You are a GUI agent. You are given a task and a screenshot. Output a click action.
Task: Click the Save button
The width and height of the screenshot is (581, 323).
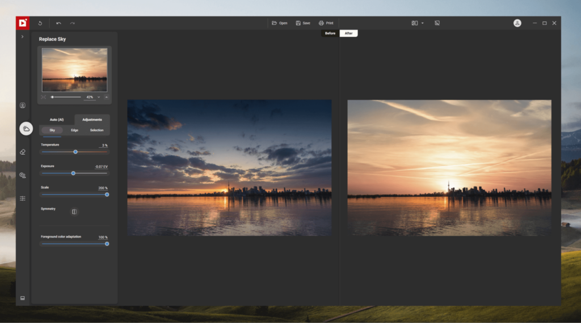tap(303, 23)
